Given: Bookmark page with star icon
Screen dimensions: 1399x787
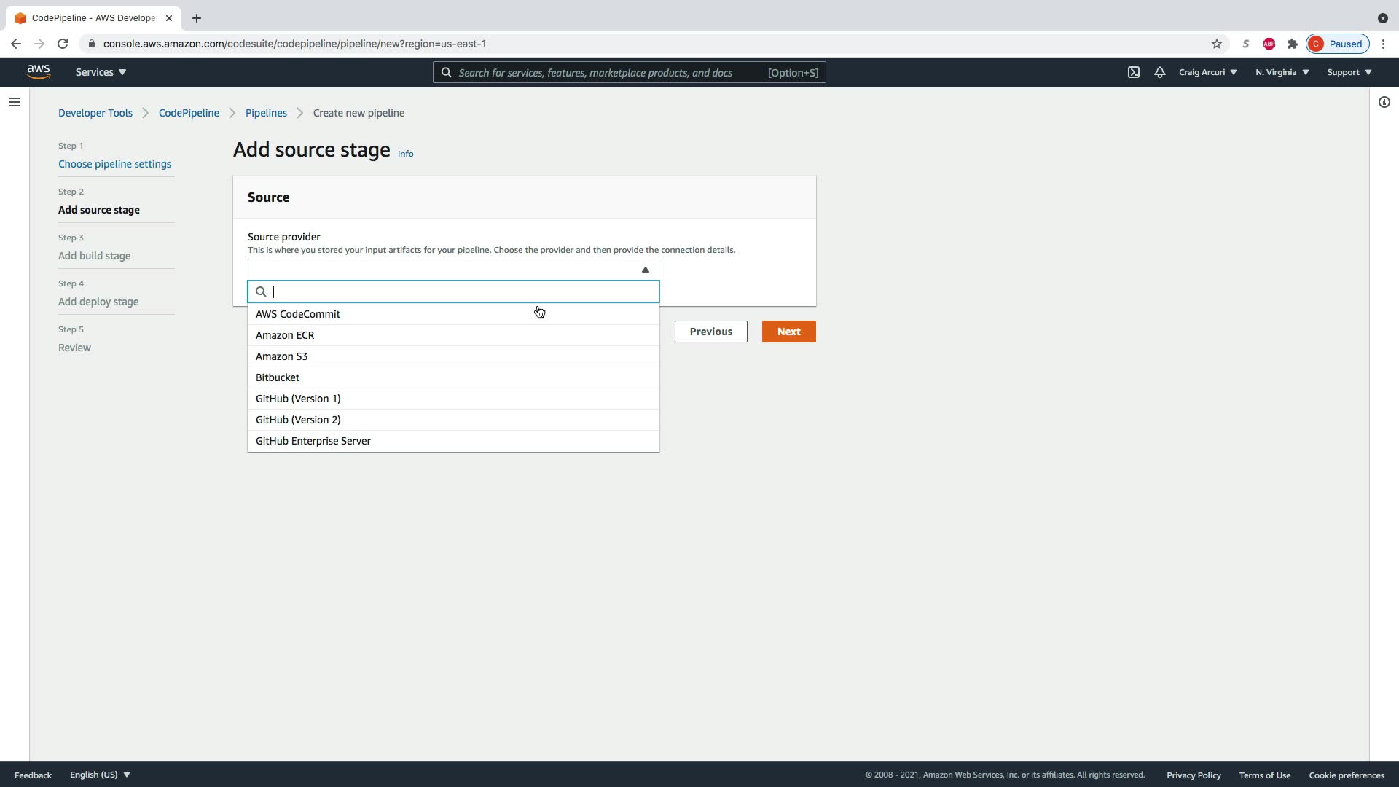Looking at the screenshot, I should (1216, 44).
